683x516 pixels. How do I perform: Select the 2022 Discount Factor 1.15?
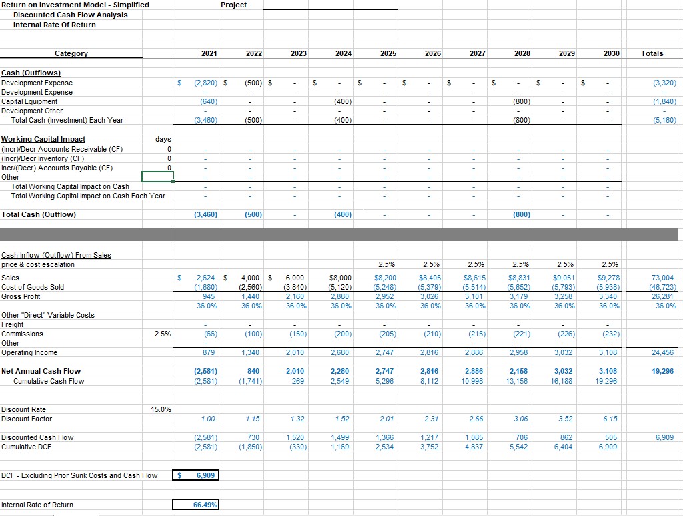coord(253,419)
